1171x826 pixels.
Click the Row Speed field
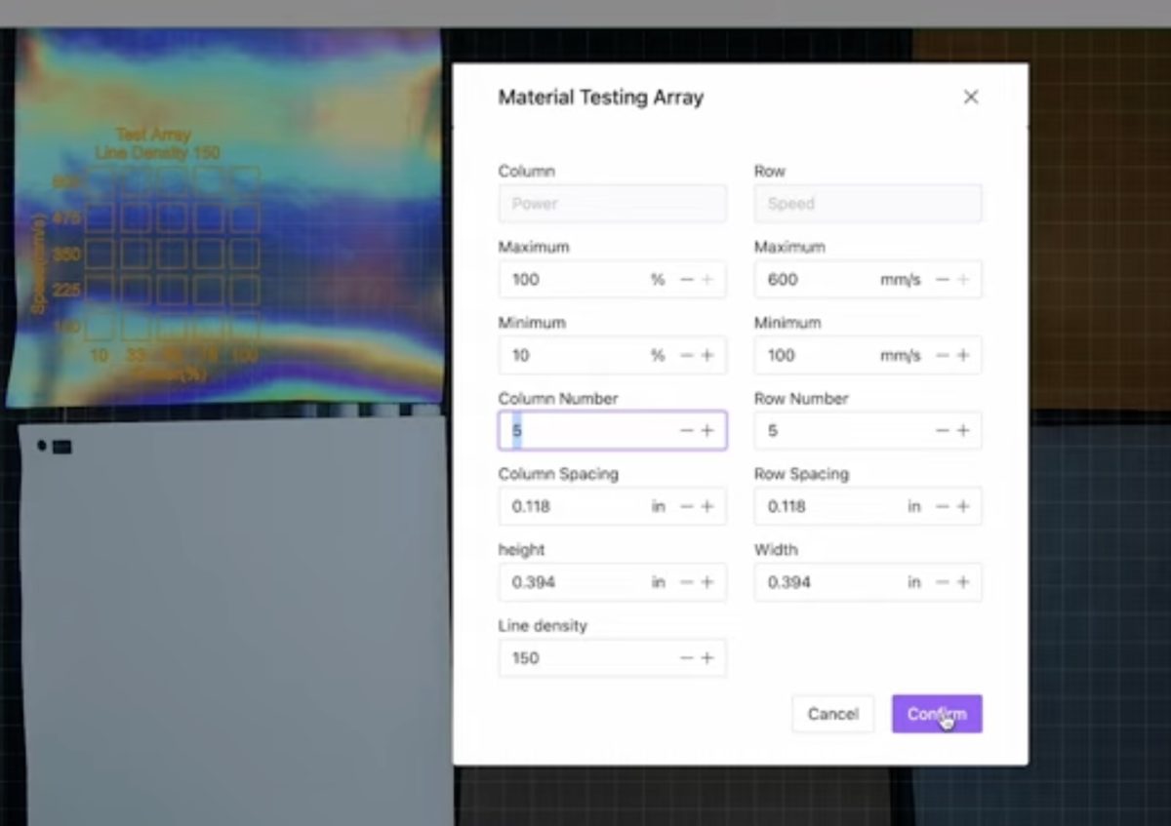(868, 204)
